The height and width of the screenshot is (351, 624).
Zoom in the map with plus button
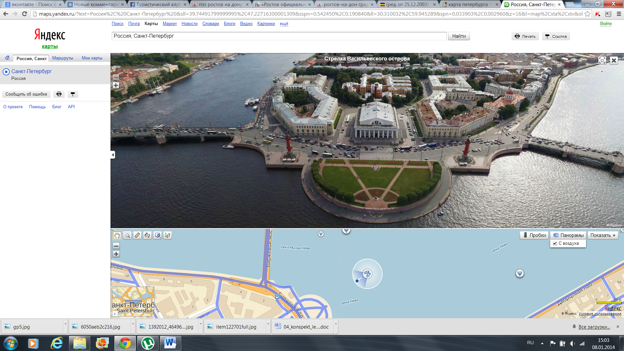[x=116, y=254]
